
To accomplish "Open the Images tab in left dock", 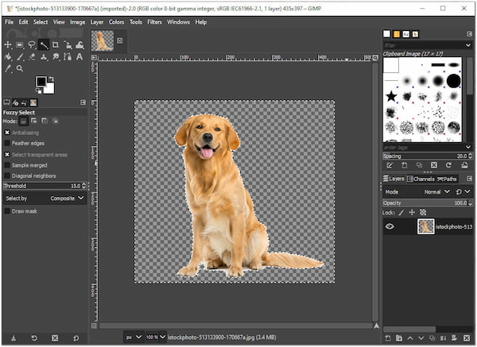I will [33, 102].
